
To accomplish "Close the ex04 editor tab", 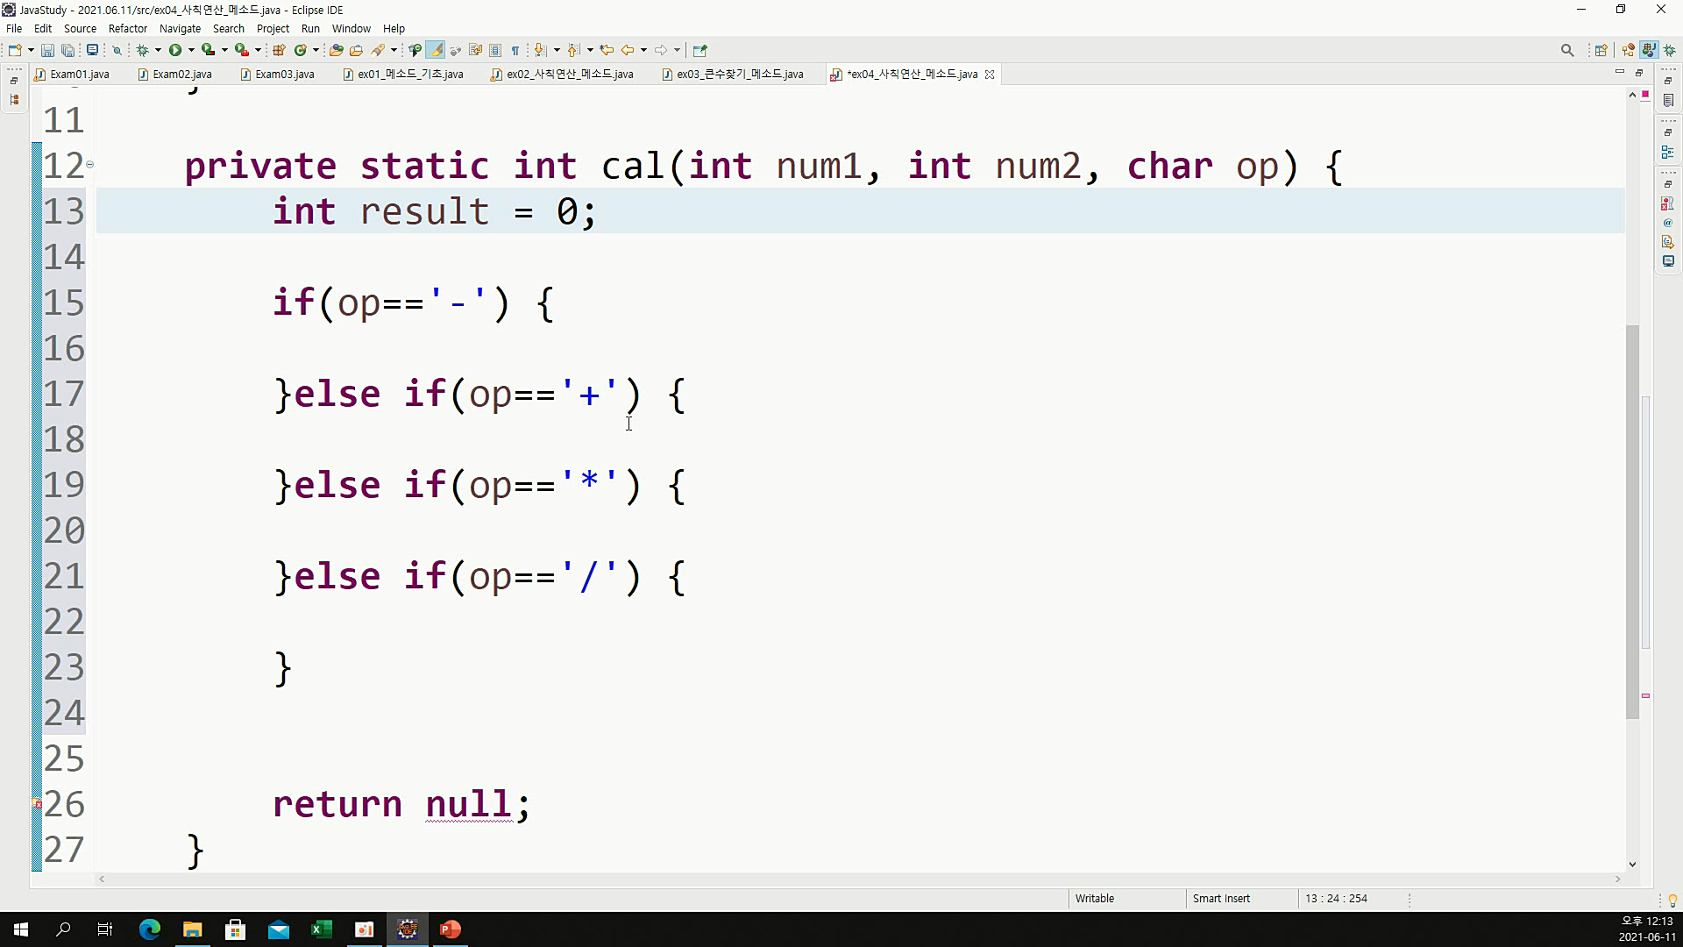I will pos(990,75).
